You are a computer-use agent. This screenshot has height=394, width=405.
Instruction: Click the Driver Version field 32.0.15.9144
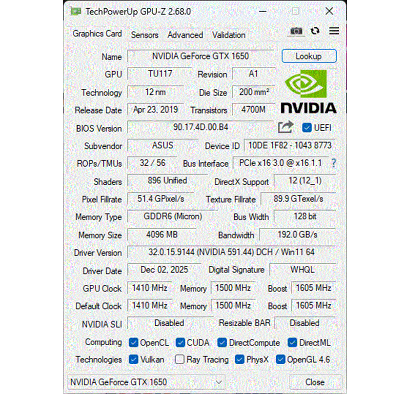point(231,252)
